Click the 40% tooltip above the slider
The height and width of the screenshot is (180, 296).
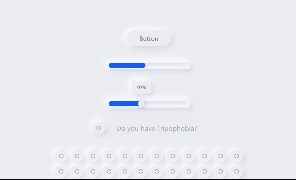click(141, 87)
